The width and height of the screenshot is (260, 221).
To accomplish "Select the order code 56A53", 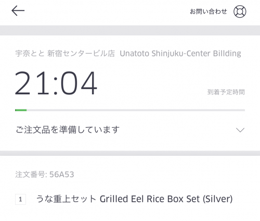I will 62,175.
